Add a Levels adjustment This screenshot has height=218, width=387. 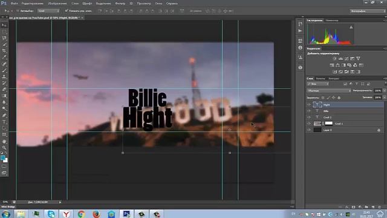tap(340, 59)
